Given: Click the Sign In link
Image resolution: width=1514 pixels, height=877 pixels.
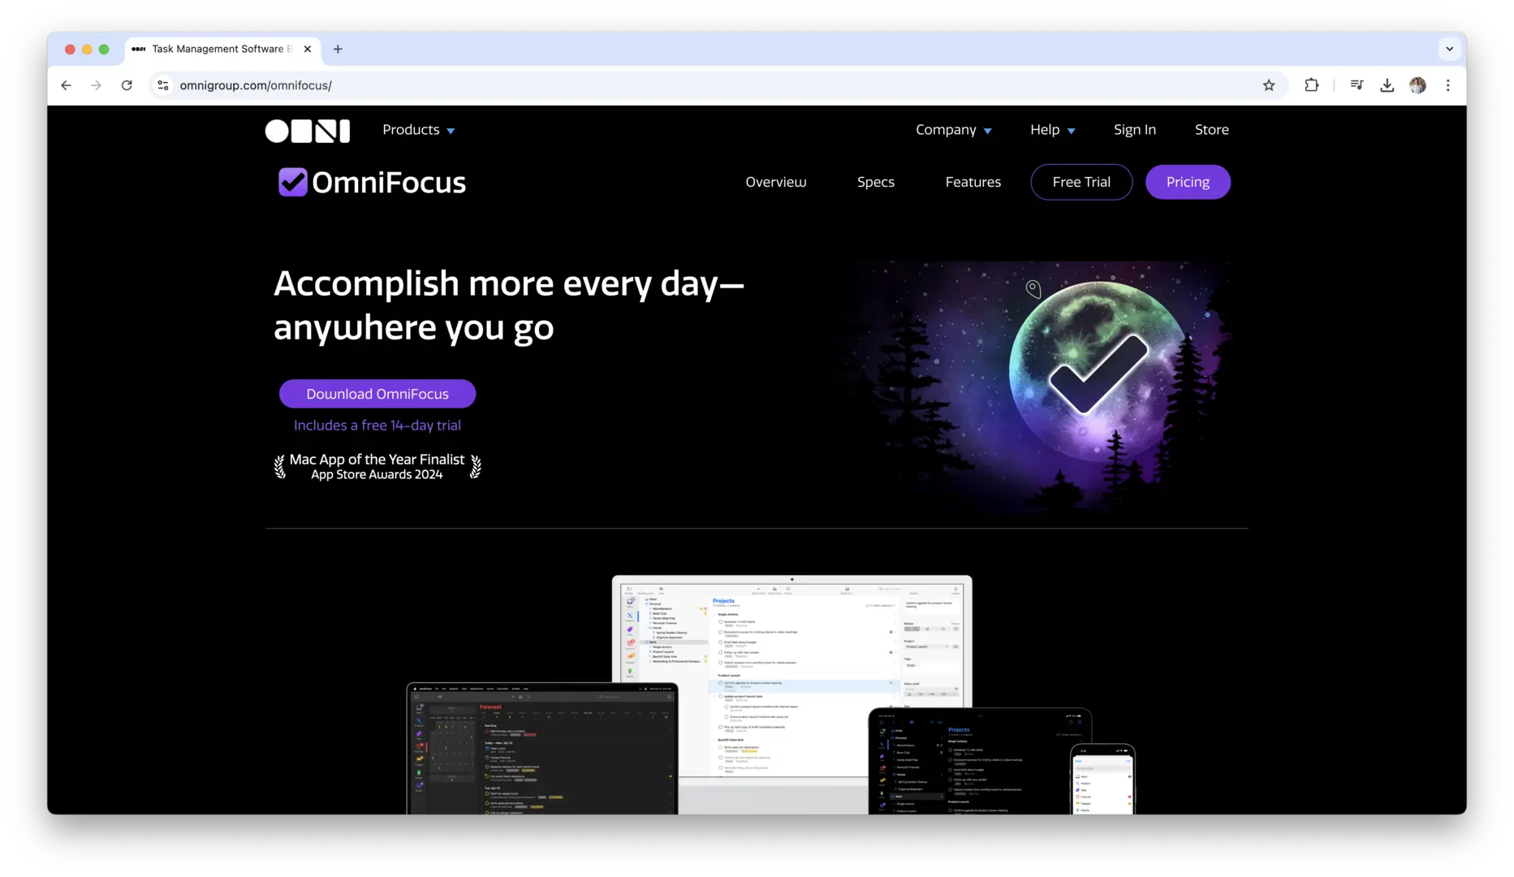Looking at the screenshot, I should (x=1134, y=130).
